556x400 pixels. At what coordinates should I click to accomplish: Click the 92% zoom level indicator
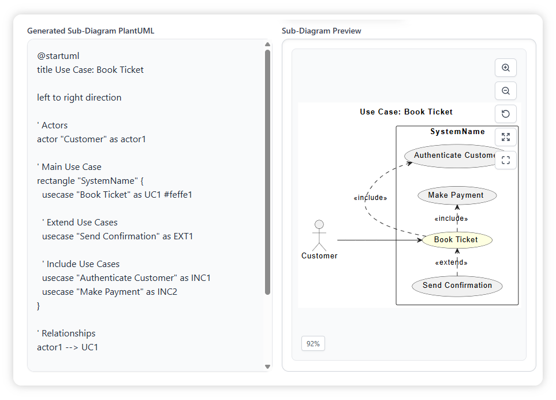tap(313, 343)
